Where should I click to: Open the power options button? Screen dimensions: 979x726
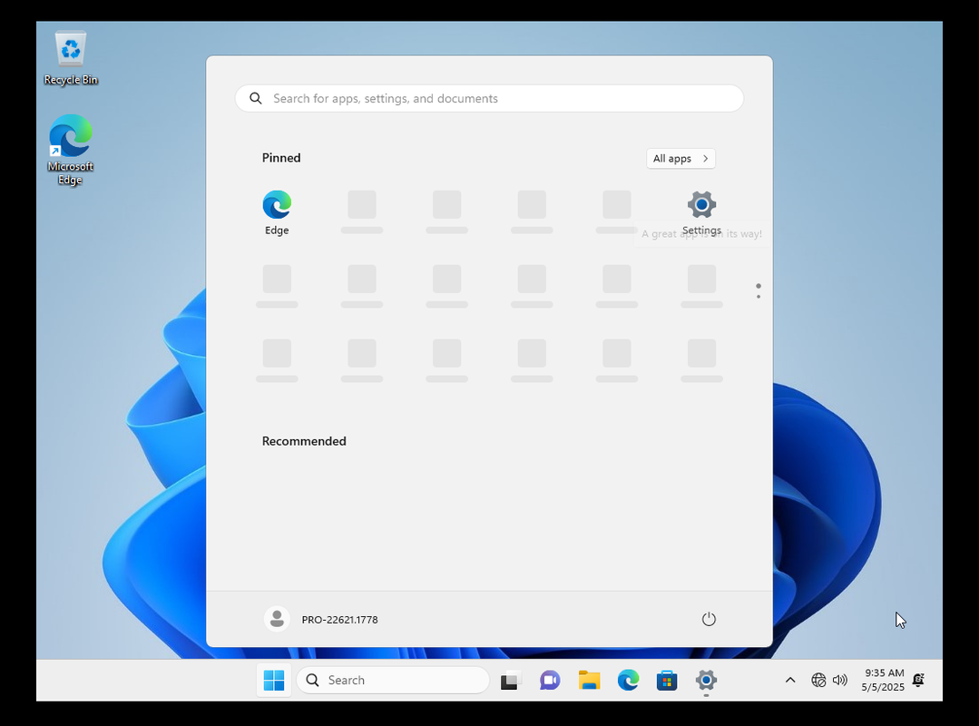709,619
